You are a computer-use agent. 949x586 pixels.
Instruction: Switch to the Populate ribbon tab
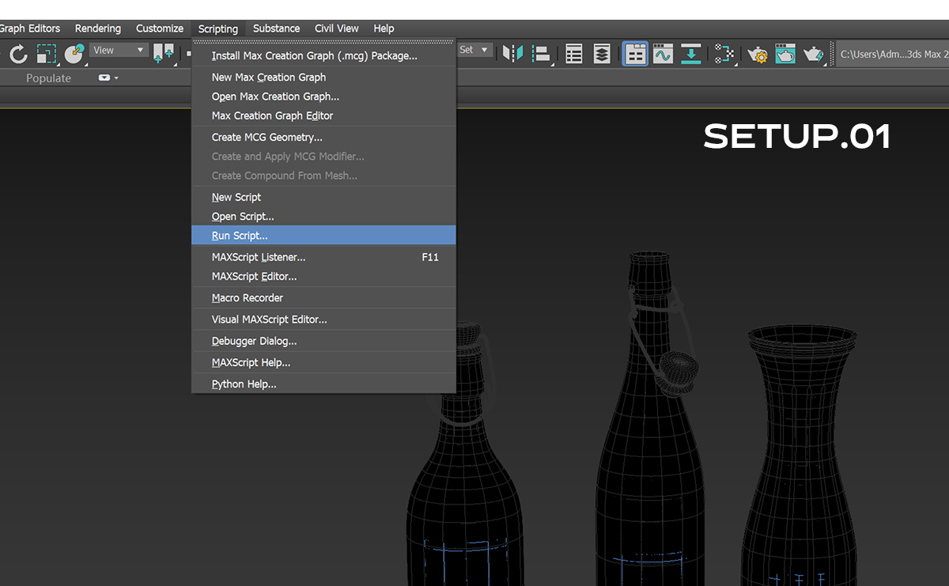coord(48,78)
